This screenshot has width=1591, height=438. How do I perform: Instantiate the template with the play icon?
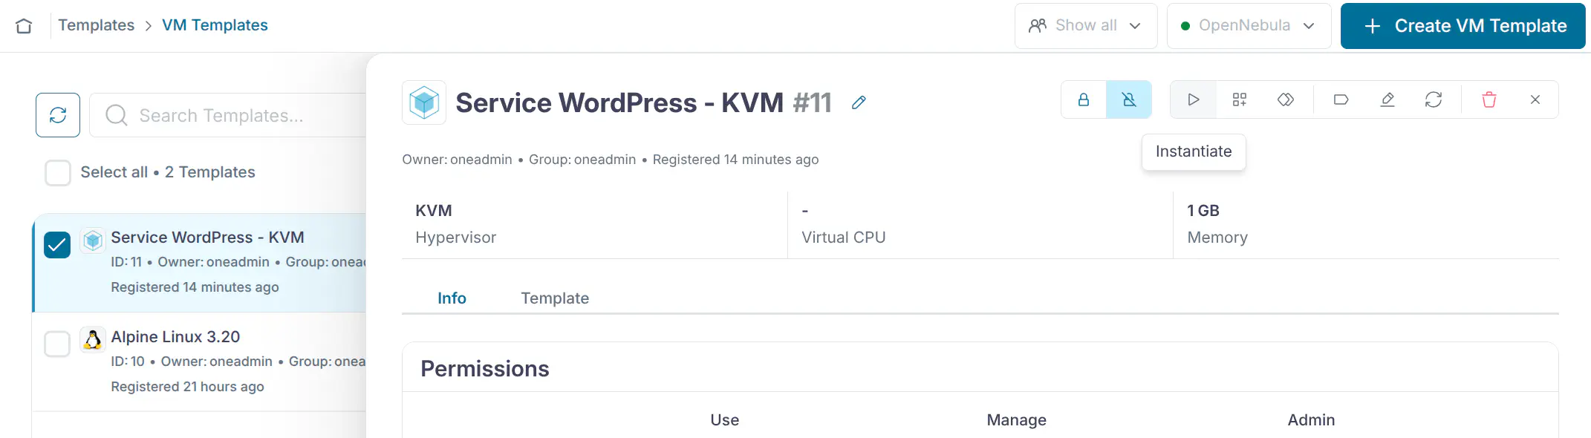click(x=1194, y=99)
